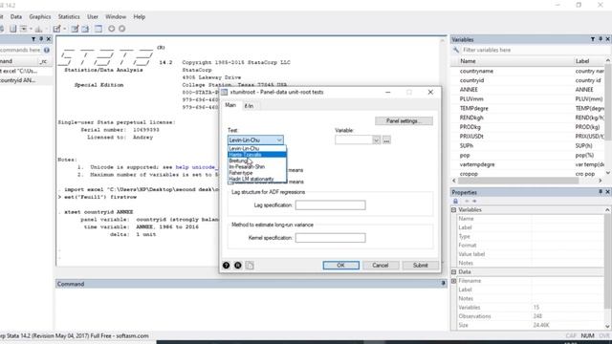Open the Window menu
Viewport: 612px width, 344px height.
(x=116, y=17)
